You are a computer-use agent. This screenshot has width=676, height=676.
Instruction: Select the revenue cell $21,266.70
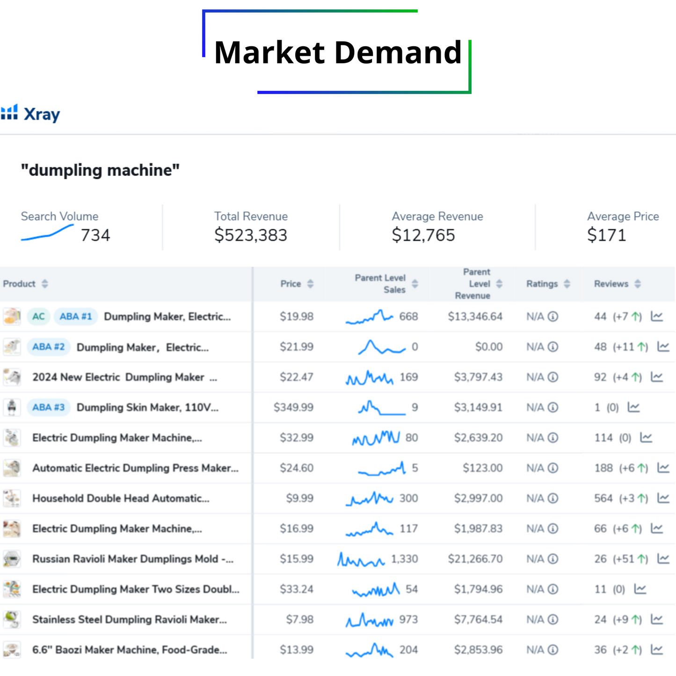(x=475, y=559)
